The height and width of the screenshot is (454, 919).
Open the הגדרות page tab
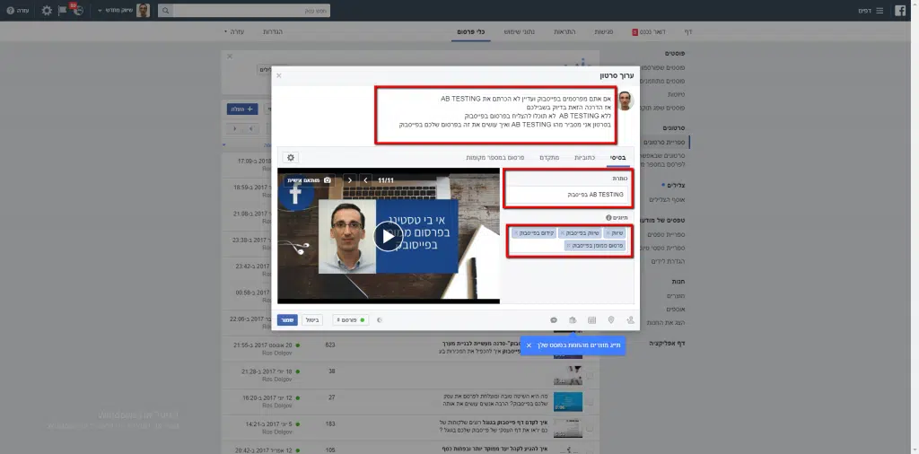[273, 31]
